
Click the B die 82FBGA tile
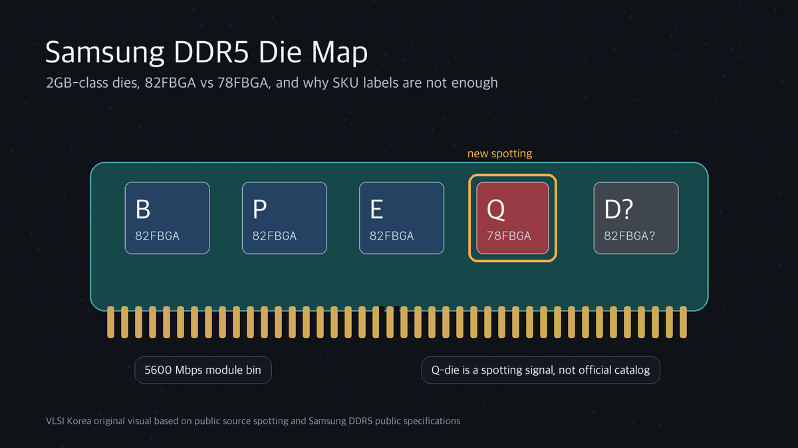point(168,218)
